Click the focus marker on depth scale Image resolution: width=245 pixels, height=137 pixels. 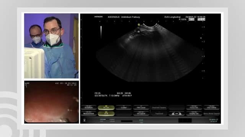[201, 38]
